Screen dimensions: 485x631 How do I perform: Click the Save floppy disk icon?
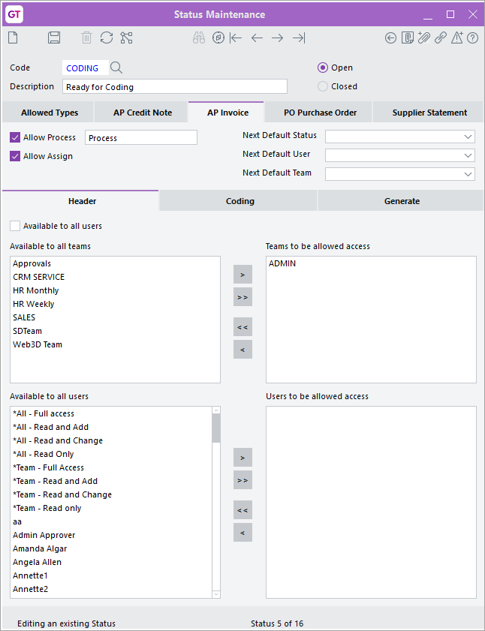[x=54, y=38]
